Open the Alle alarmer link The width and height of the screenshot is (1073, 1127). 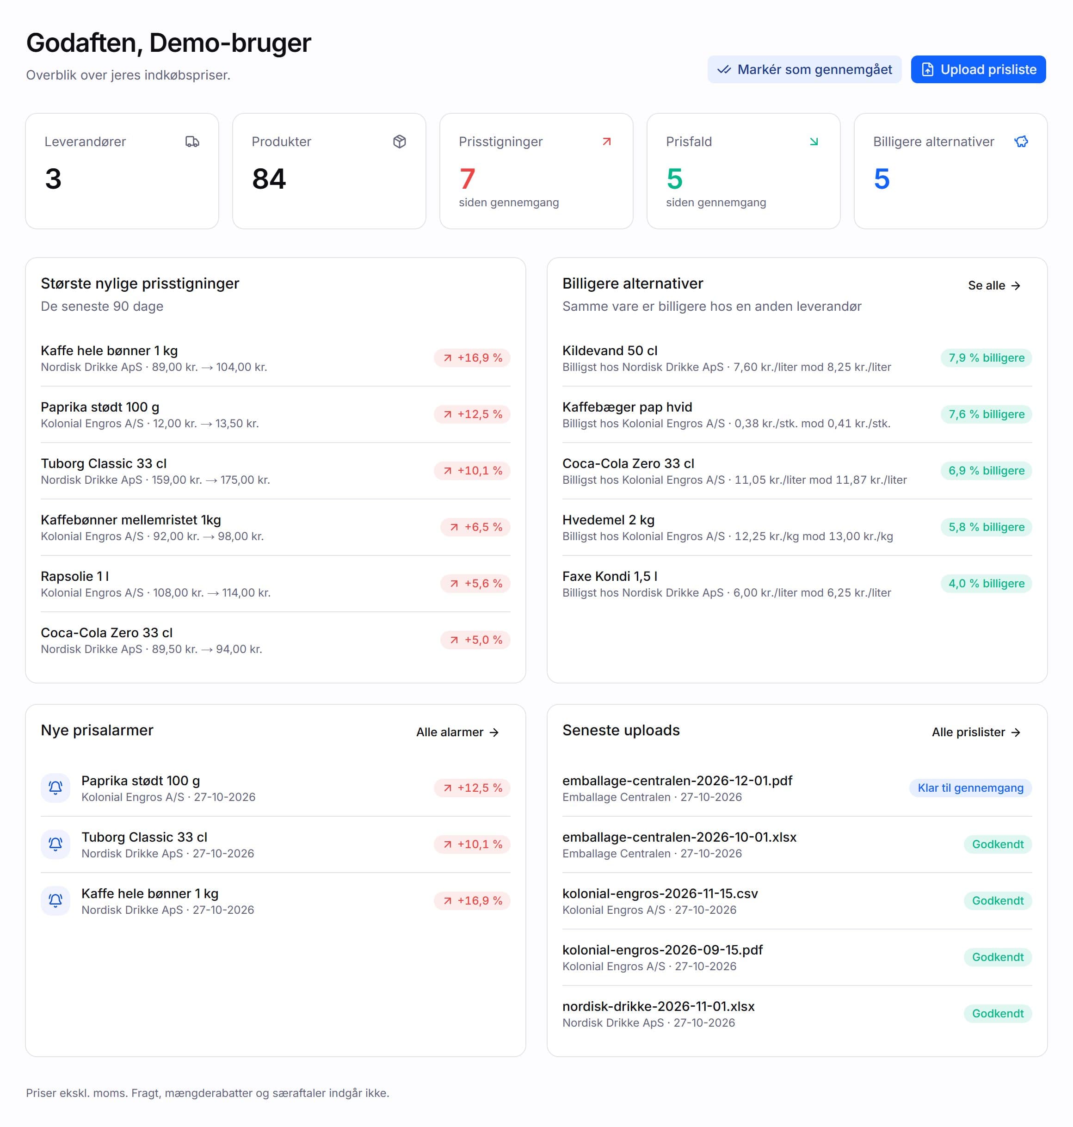click(457, 732)
